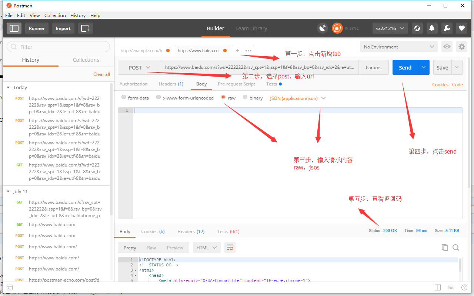Open the POST method dropdown

click(139, 67)
